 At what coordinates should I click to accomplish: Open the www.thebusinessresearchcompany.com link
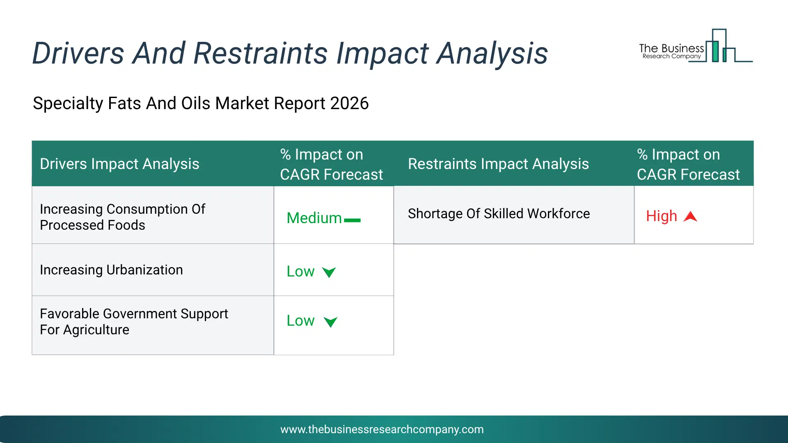[382, 429]
